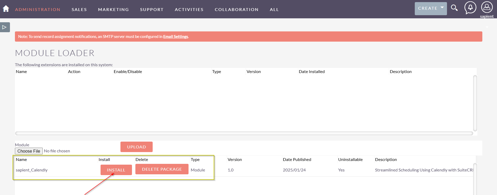Install the sapient_Calendly package
The image size is (497, 195).
click(116, 170)
